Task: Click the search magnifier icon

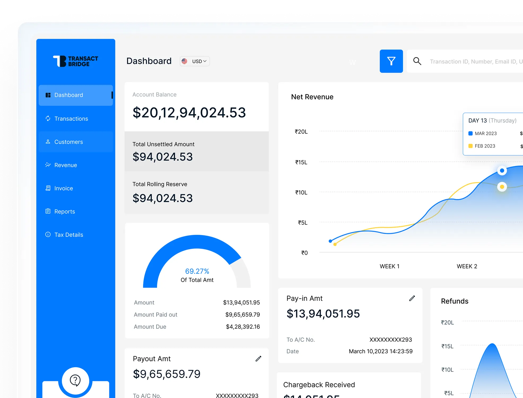Action: [417, 61]
